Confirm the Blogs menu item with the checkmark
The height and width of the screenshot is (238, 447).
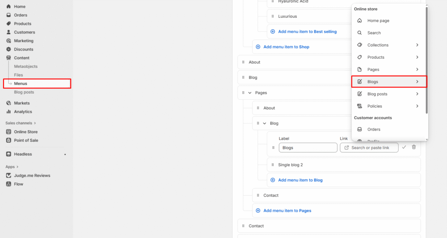404,147
